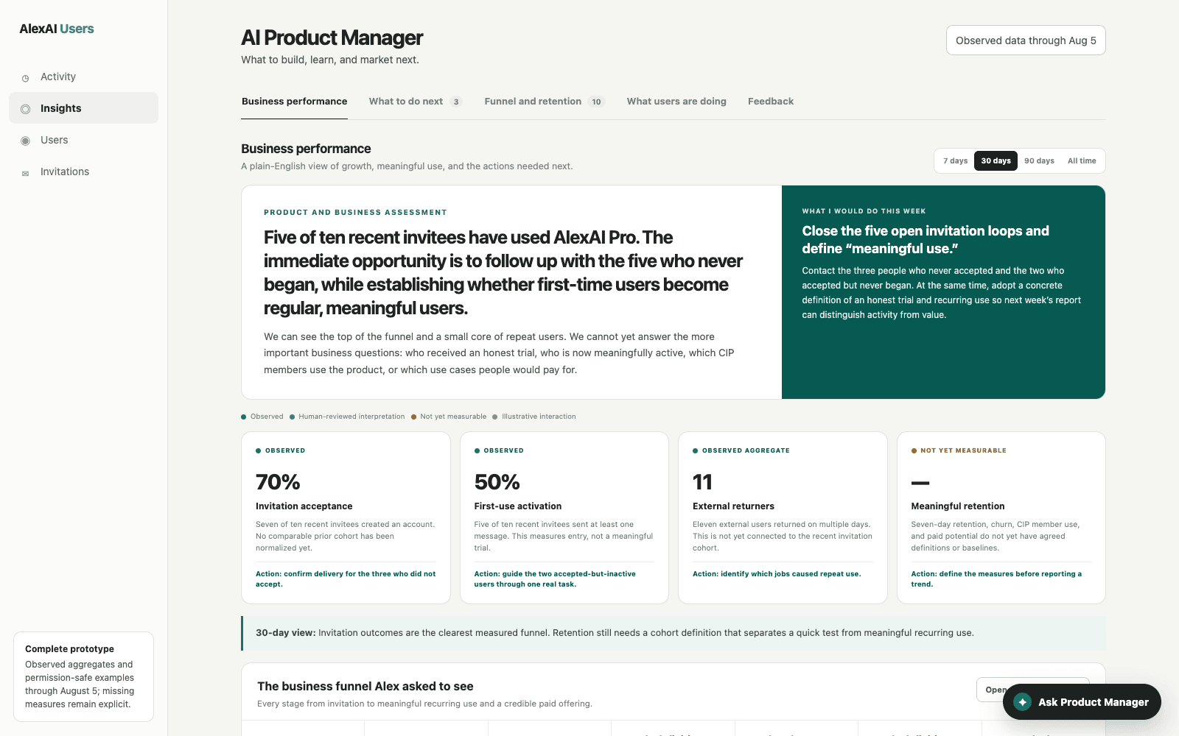
Task: Click the Activity clock icon in sidebar
Action: (x=25, y=78)
